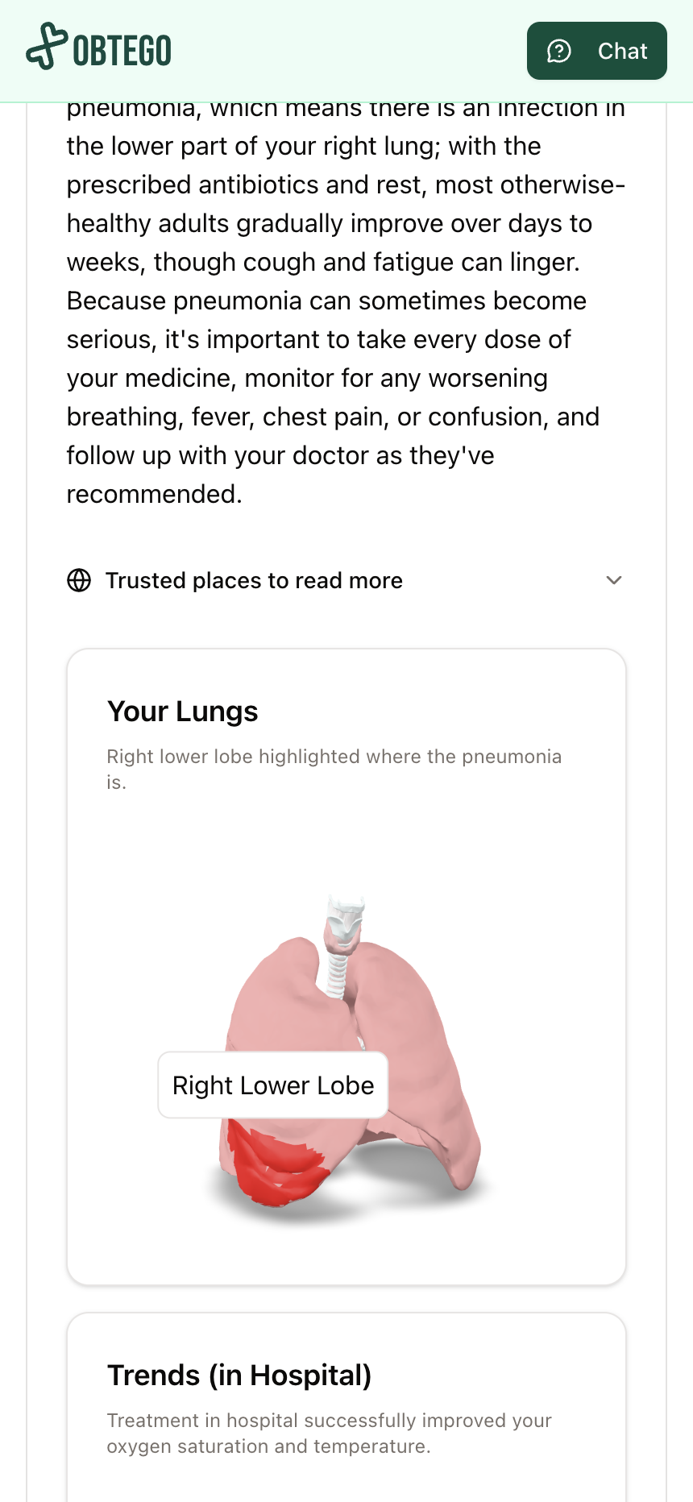Expand Trusted places to read more
693x1502 pixels.
tap(254, 580)
